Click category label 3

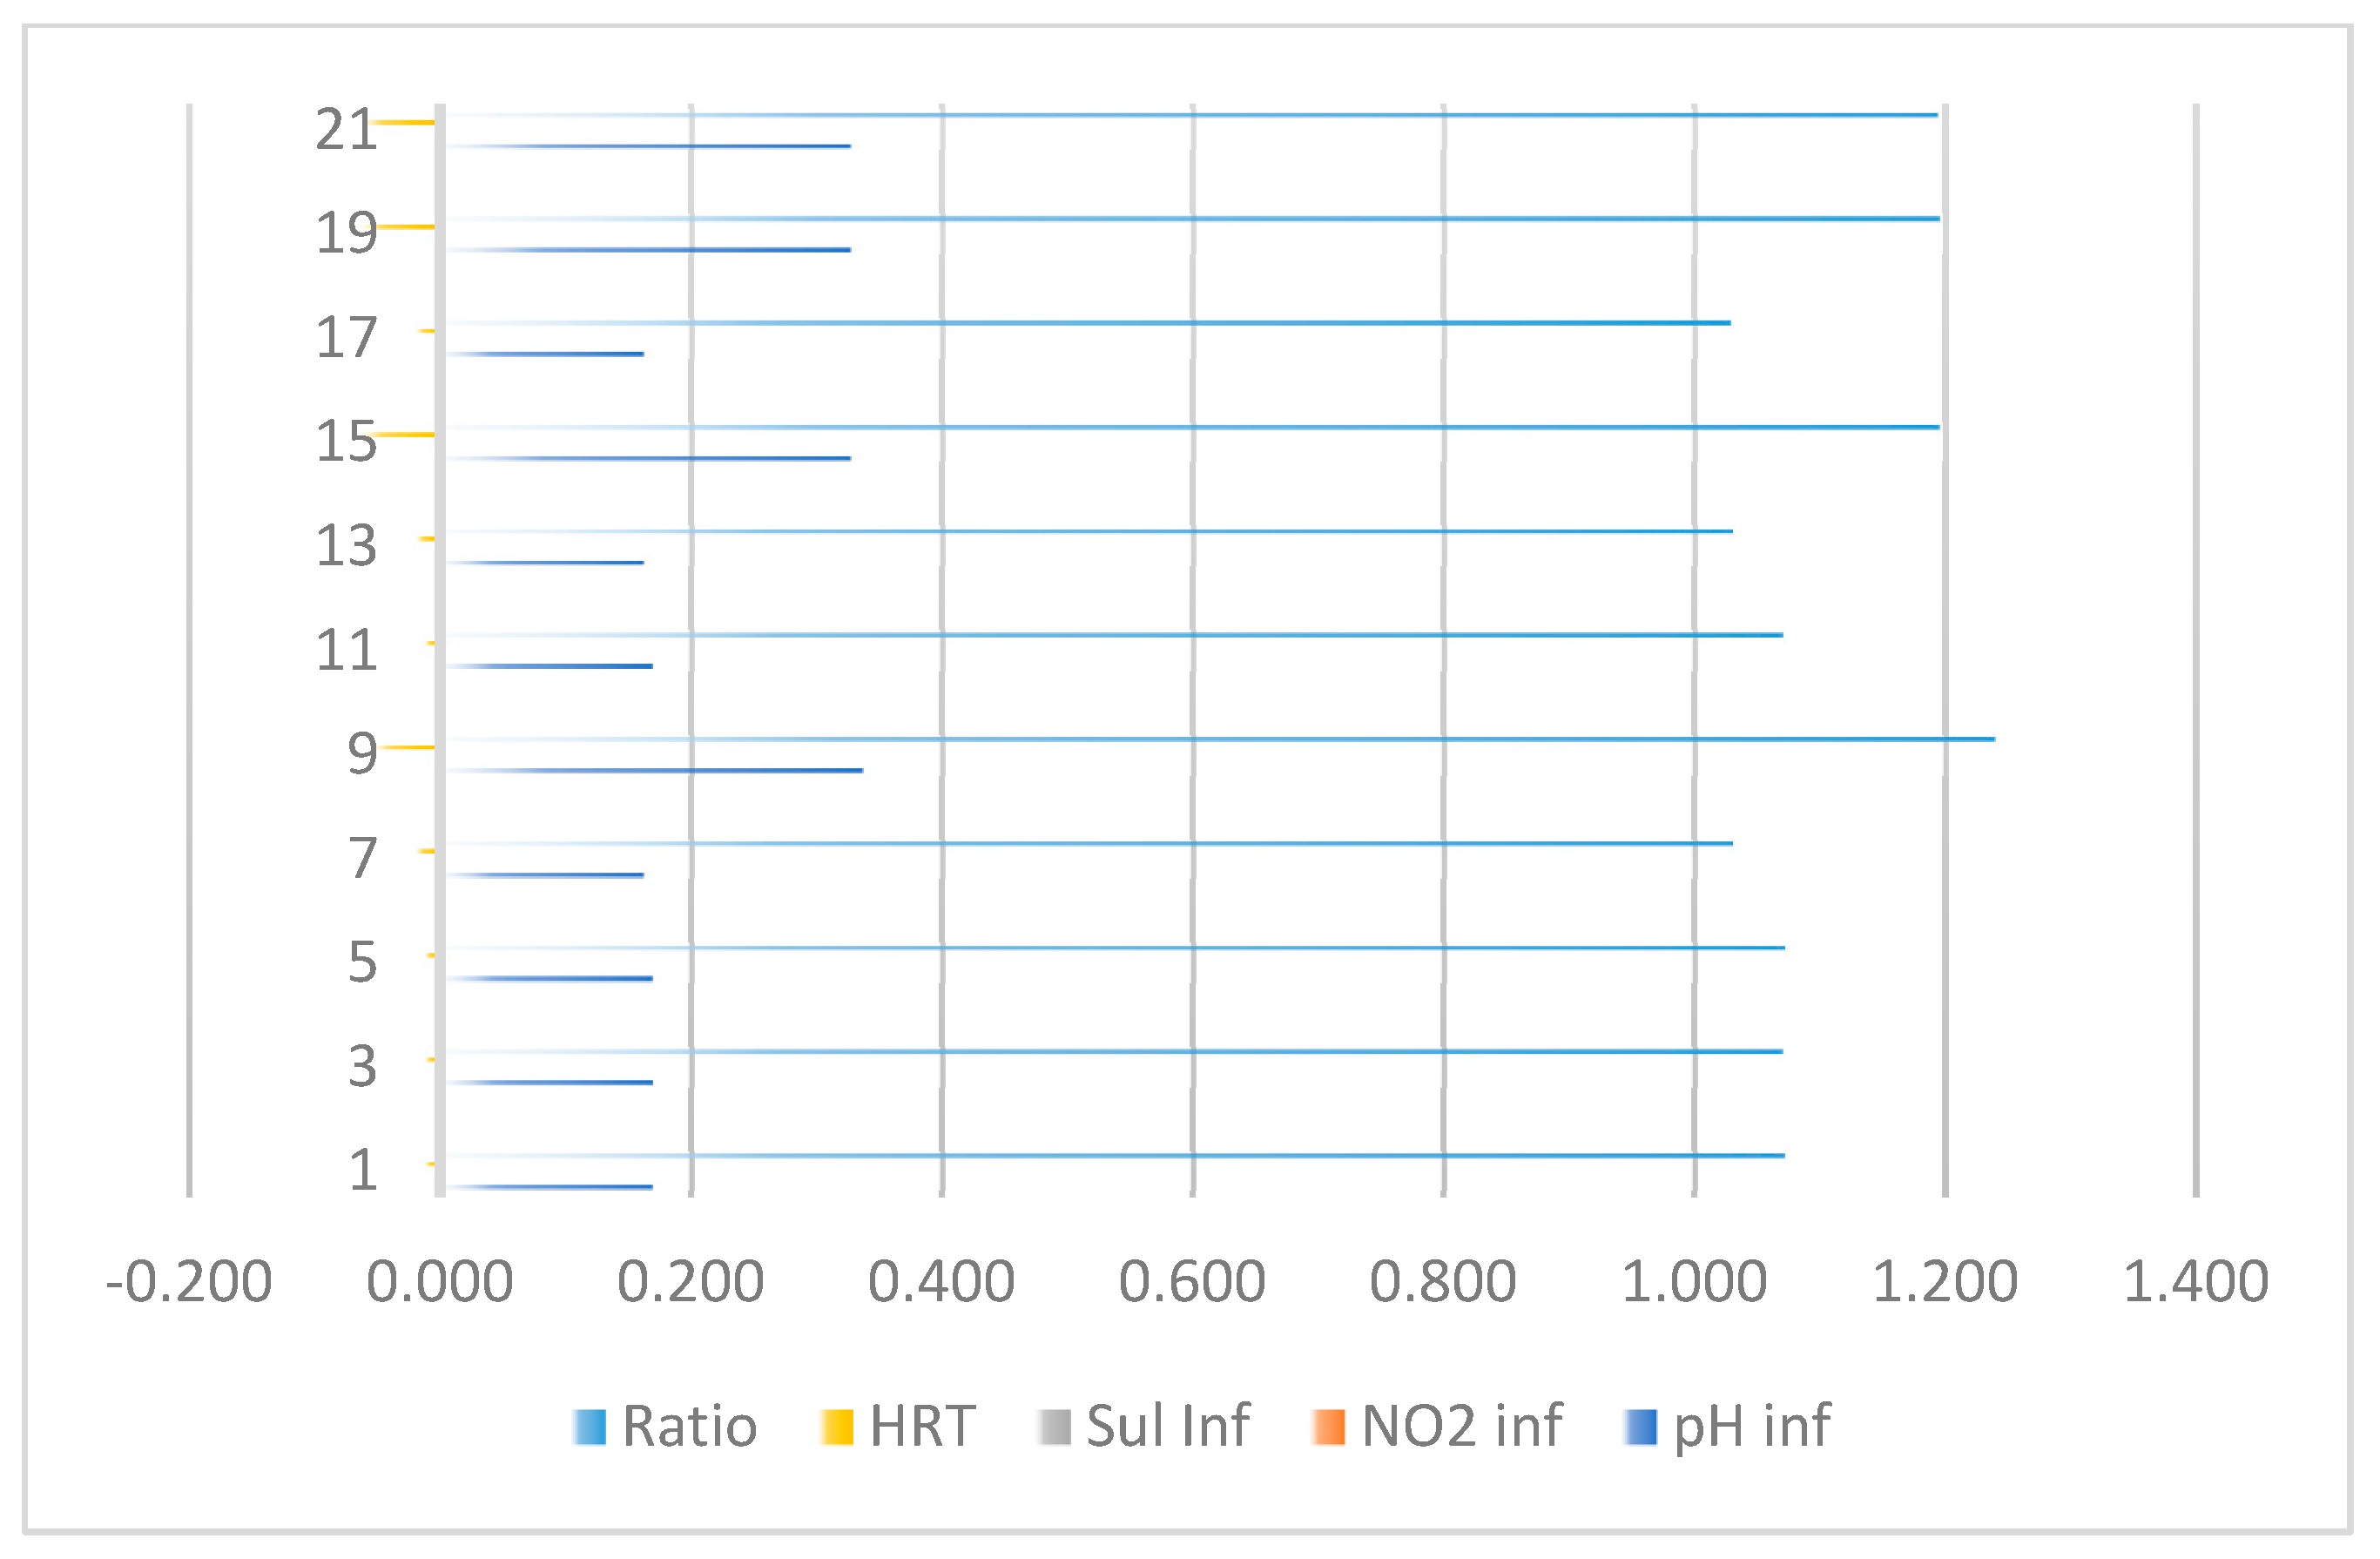362,1066
